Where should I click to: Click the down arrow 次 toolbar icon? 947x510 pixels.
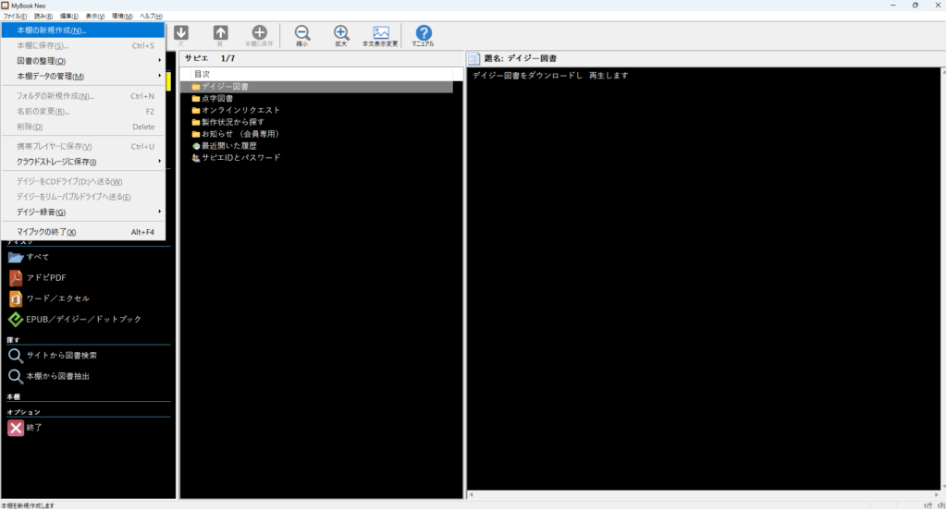tap(181, 35)
